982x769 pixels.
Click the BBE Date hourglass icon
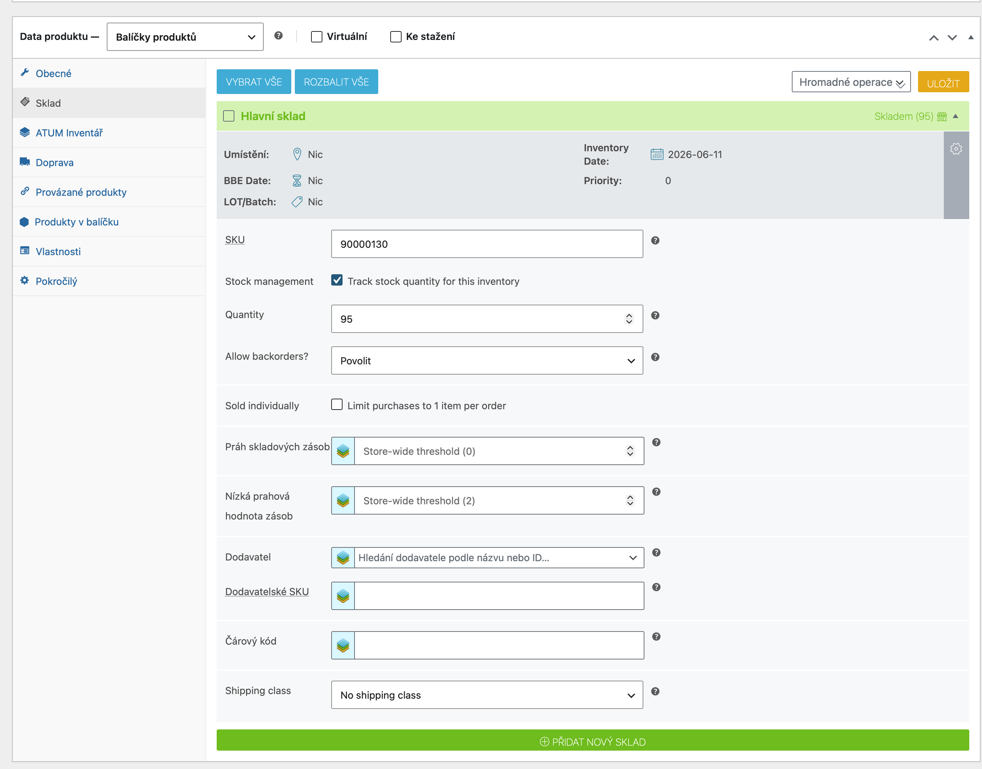[x=297, y=181]
